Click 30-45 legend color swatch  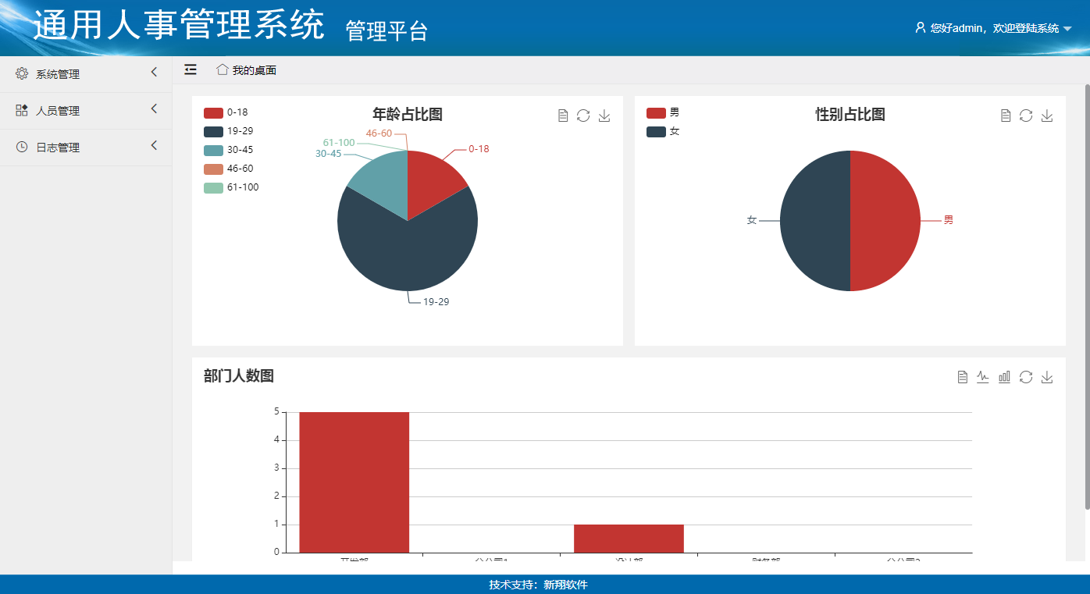(x=213, y=150)
